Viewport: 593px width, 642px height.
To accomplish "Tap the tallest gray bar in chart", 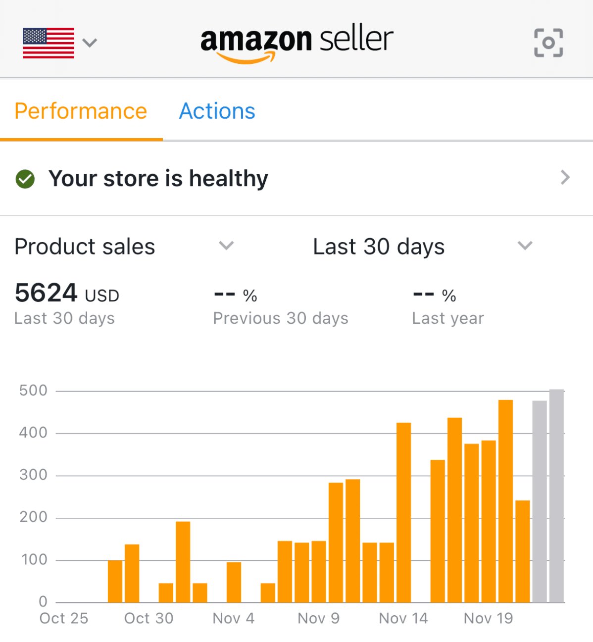I will click(557, 496).
